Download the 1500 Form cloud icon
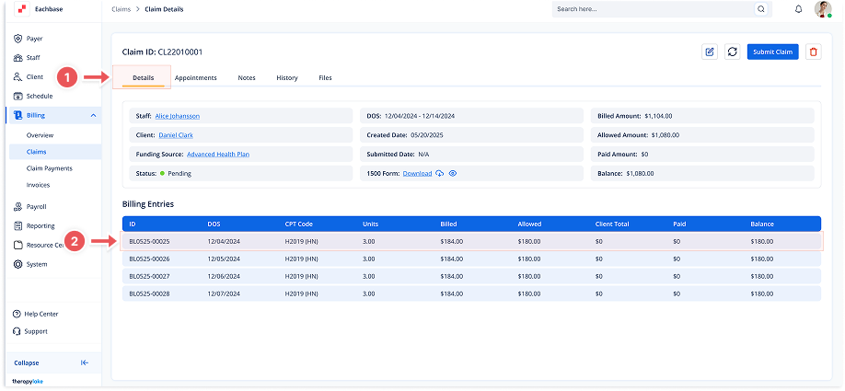Viewport: 845px width, 391px height. click(440, 173)
